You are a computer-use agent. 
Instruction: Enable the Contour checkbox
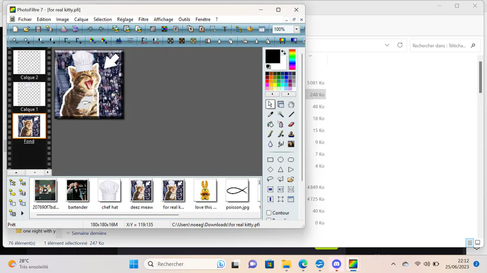pyautogui.click(x=269, y=213)
